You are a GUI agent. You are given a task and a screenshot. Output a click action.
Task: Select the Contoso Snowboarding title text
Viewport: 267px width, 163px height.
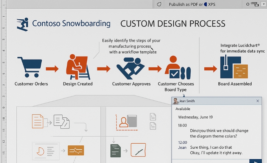[x=71, y=23]
